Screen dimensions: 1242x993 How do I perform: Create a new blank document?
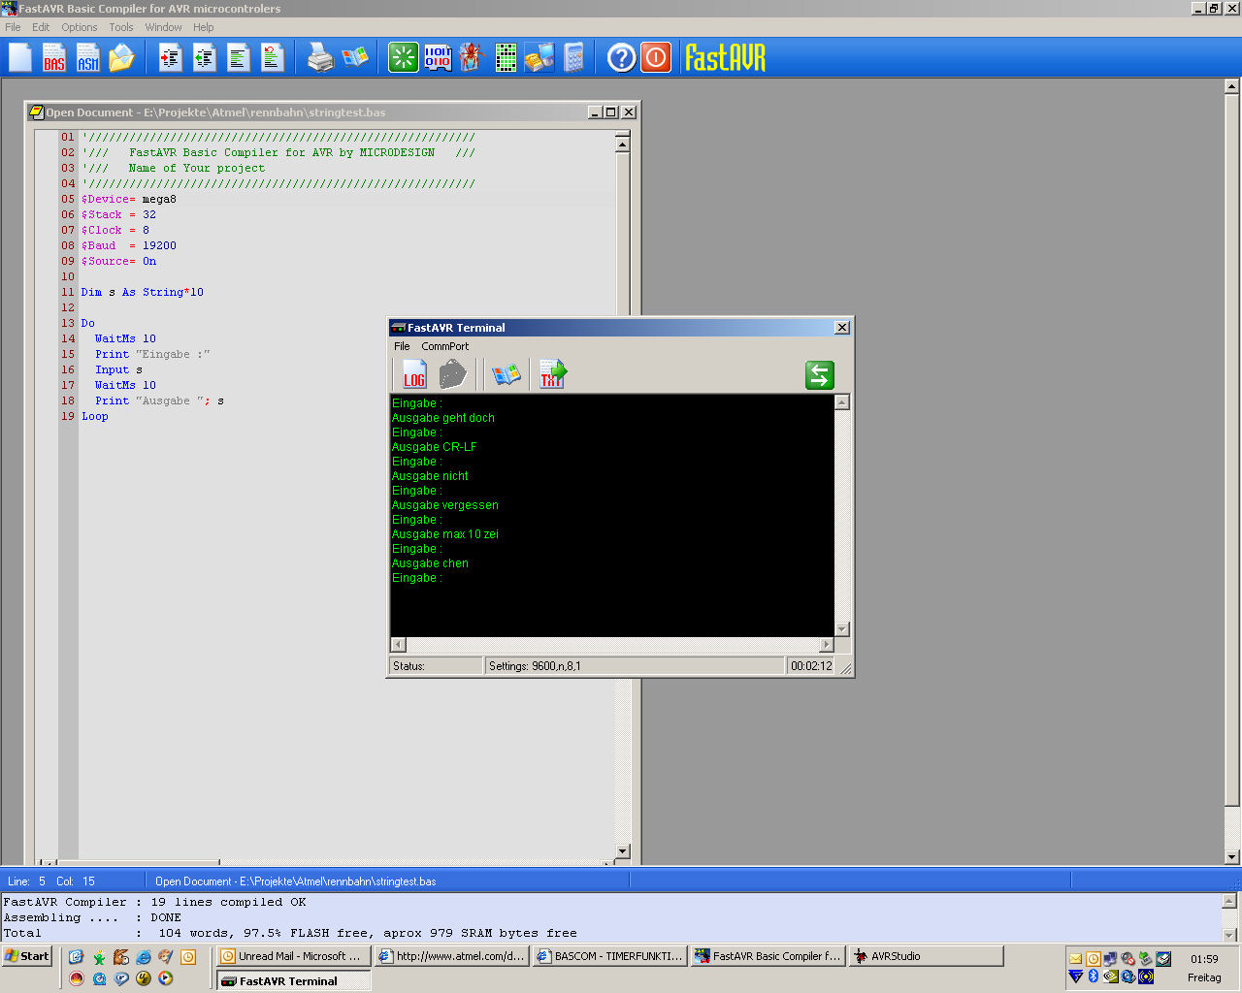20,58
